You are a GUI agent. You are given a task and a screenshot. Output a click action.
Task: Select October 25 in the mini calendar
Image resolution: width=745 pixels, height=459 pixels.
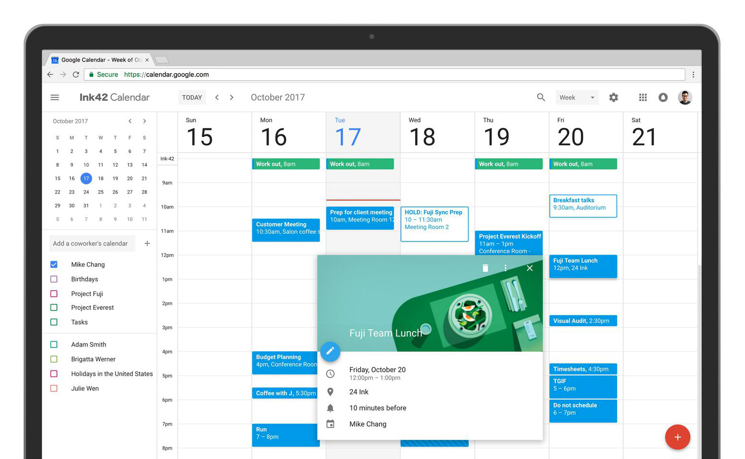(x=101, y=192)
